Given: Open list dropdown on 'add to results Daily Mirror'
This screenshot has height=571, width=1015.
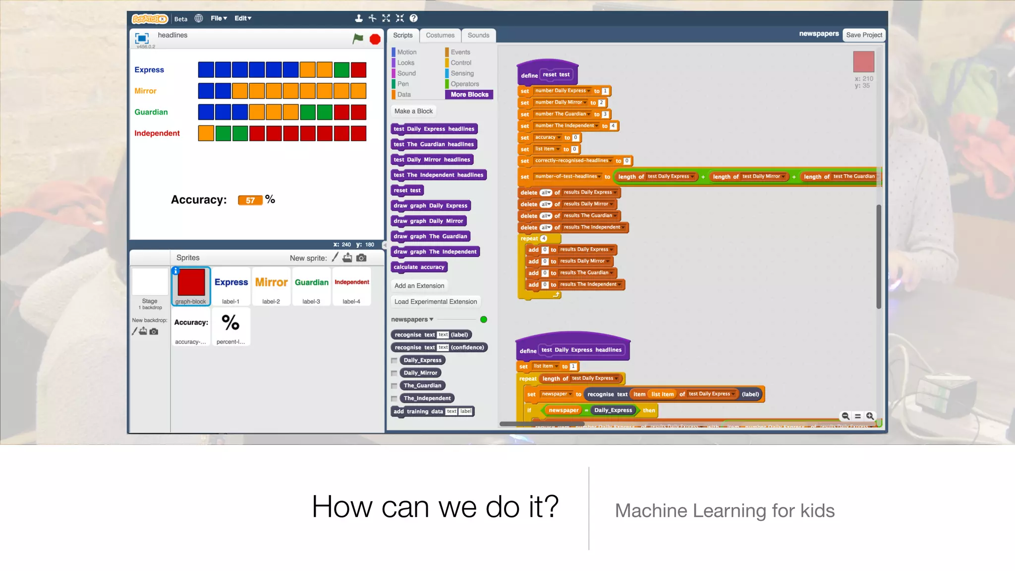Looking at the screenshot, I should [608, 261].
